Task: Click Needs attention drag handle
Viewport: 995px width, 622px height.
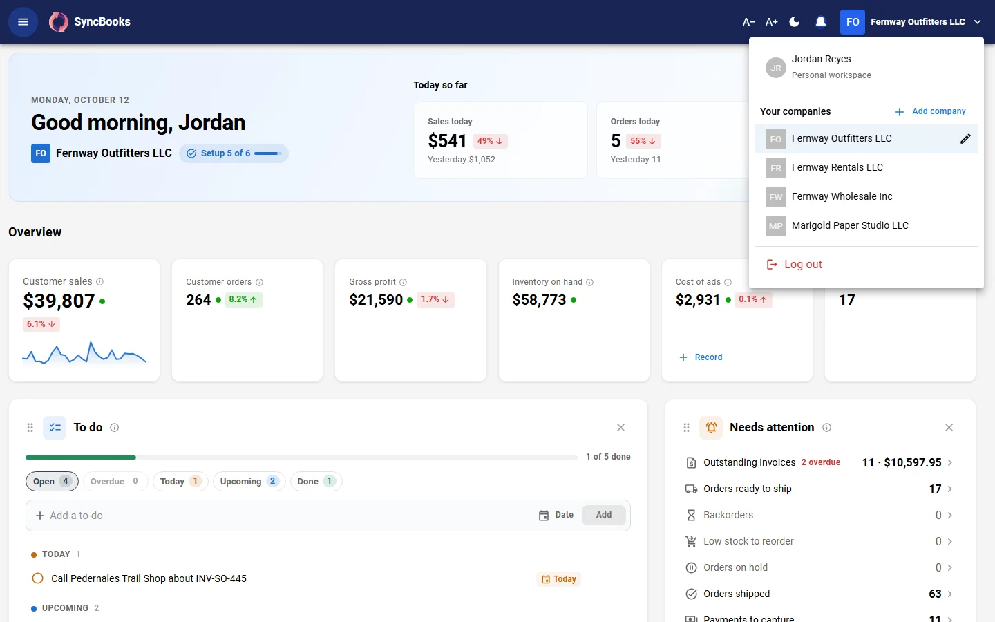Action: 686,428
